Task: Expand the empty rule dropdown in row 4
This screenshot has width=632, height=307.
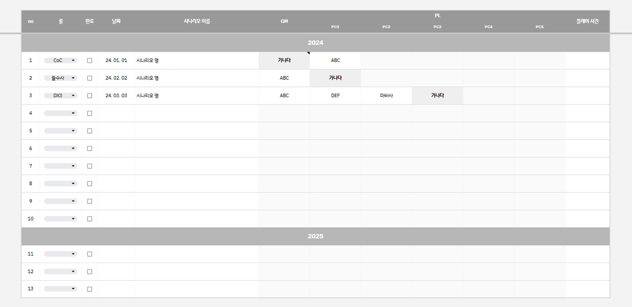Action: pyautogui.click(x=61, y=113)
